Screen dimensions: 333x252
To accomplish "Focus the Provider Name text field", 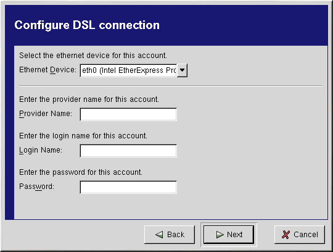I will point(128,114).
